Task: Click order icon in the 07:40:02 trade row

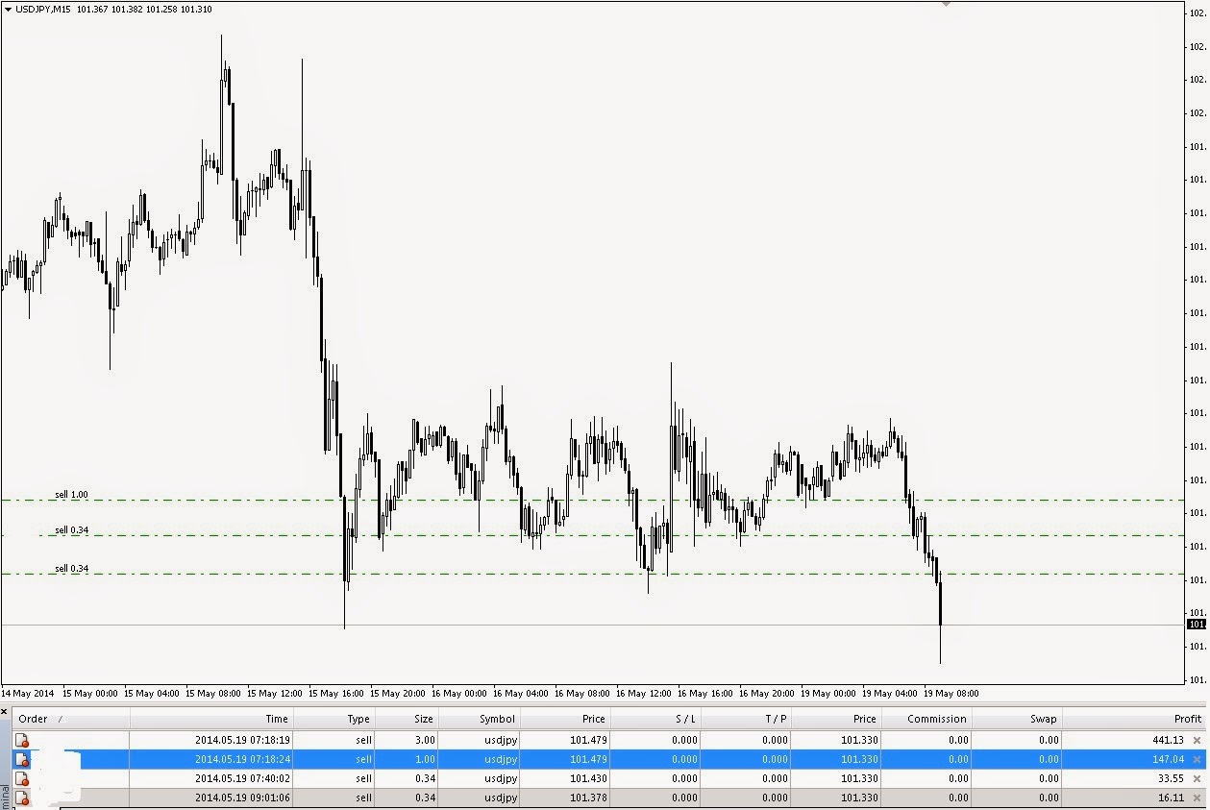Action: (x=21, y=778)
